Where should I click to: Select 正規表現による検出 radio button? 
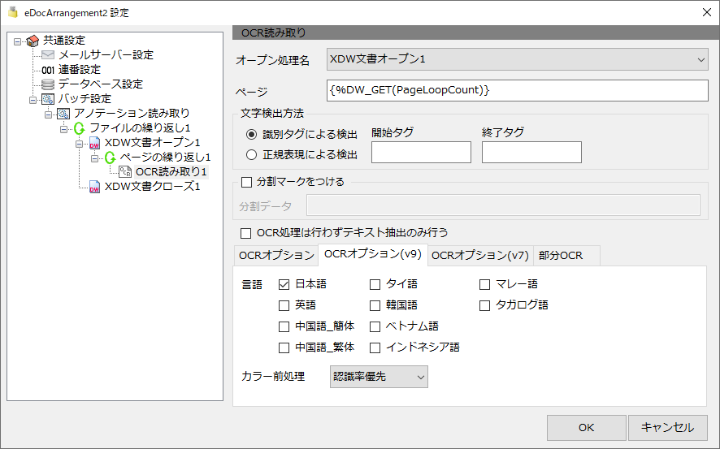coord(251,155)
